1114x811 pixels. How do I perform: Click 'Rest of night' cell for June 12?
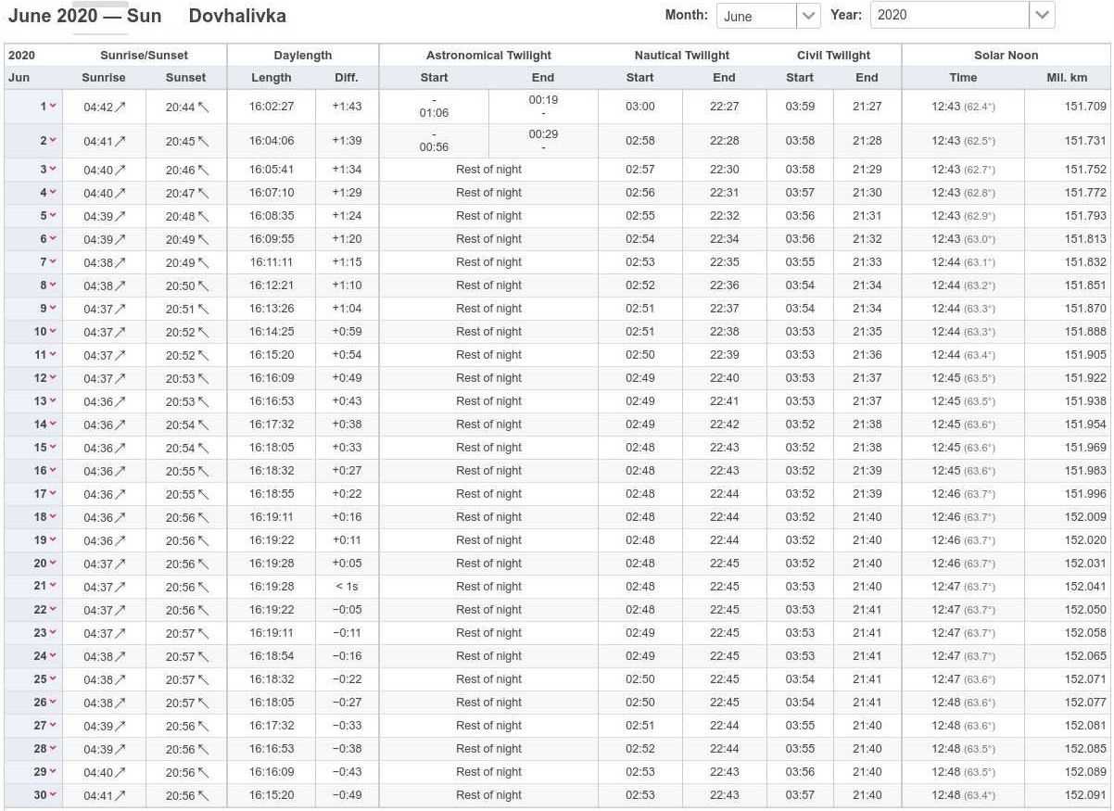tap(488, 378)
